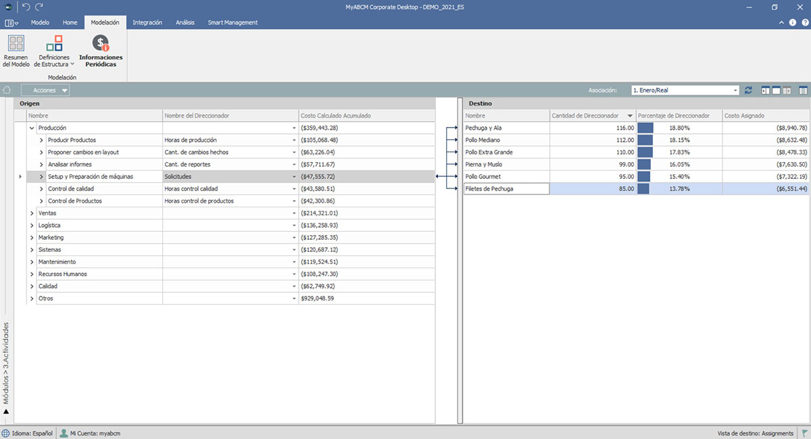Click Idioma: Español in the status bar

coord(27,433)
